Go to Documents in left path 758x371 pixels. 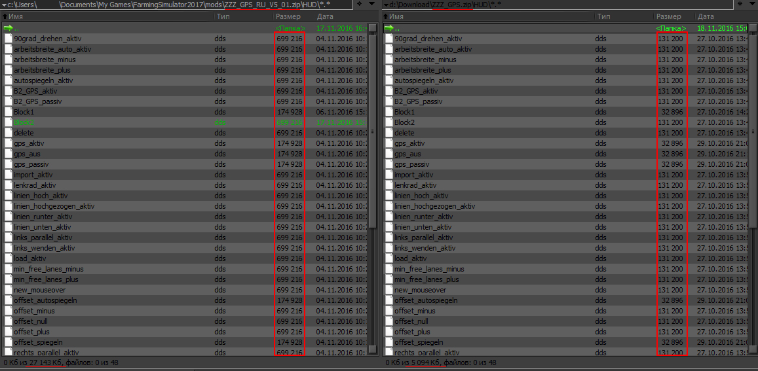[x=79, y=5]
